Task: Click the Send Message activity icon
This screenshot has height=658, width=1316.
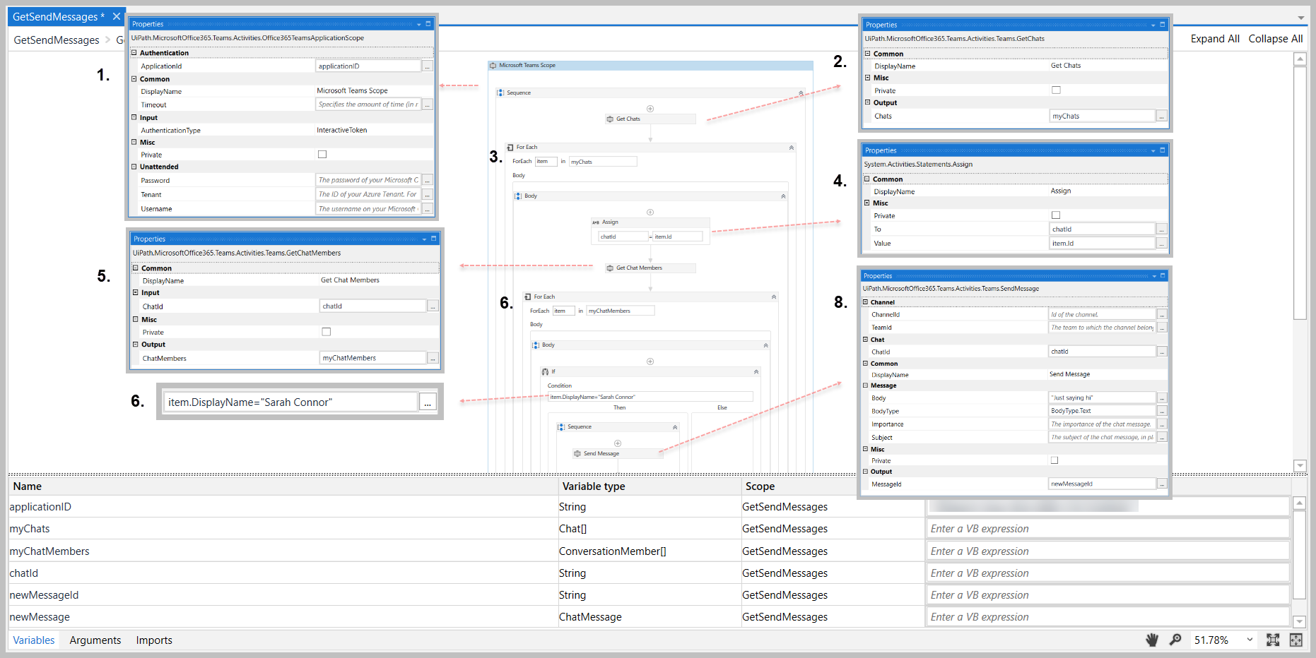Action: (577, 453)
